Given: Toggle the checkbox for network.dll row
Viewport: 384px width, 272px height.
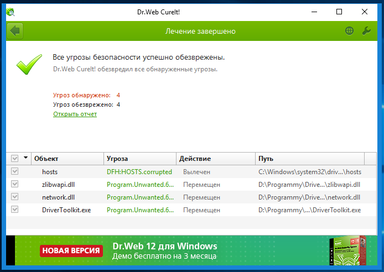Looking at the screenshot, I should 15,197.
